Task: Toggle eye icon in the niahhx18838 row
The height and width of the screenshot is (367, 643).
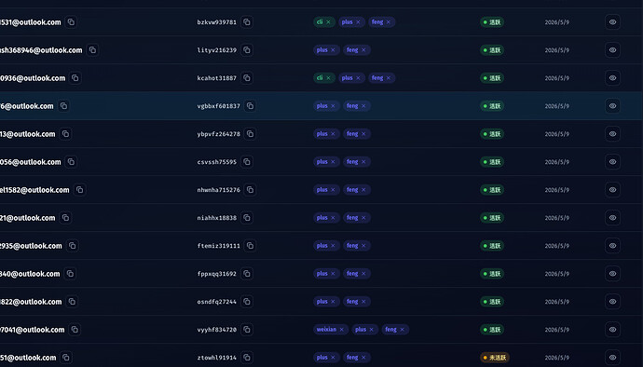Action: point(612,218)
